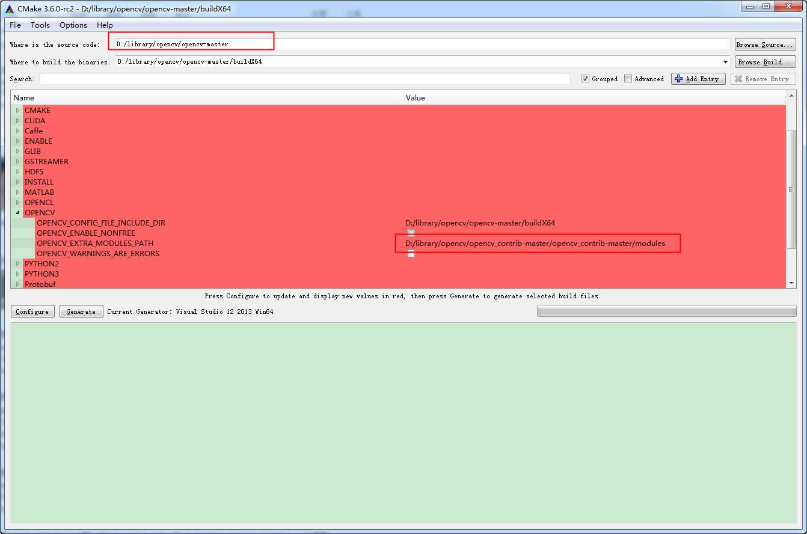Expand the INSTALL group

(17, 182)
